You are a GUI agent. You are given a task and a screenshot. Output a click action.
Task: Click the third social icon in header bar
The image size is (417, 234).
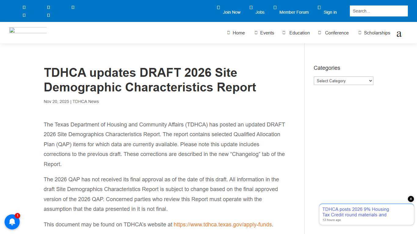pos(73,7)
